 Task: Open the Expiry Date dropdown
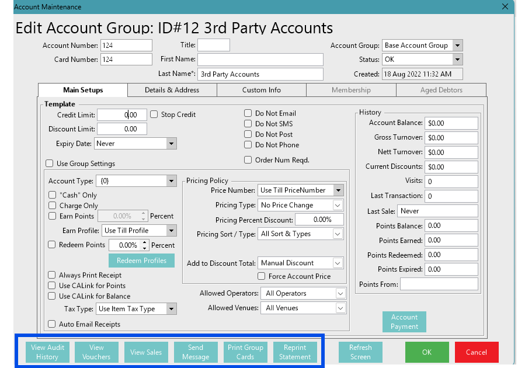click(171, 144)
